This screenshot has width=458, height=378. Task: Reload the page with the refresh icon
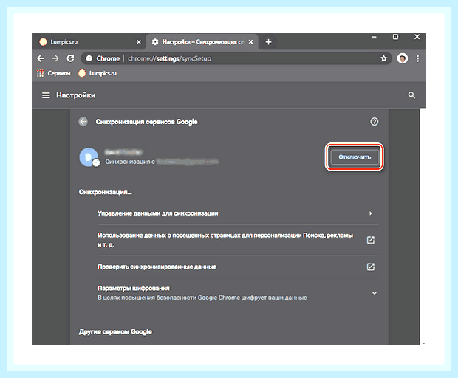coord(70,58)
